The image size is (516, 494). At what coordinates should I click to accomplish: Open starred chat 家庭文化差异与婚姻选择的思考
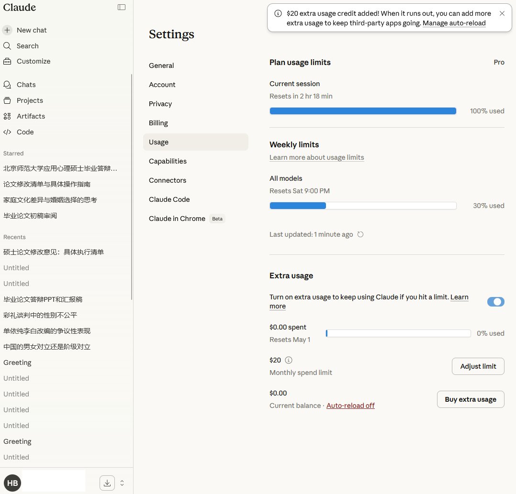click(x=50, y=200)
